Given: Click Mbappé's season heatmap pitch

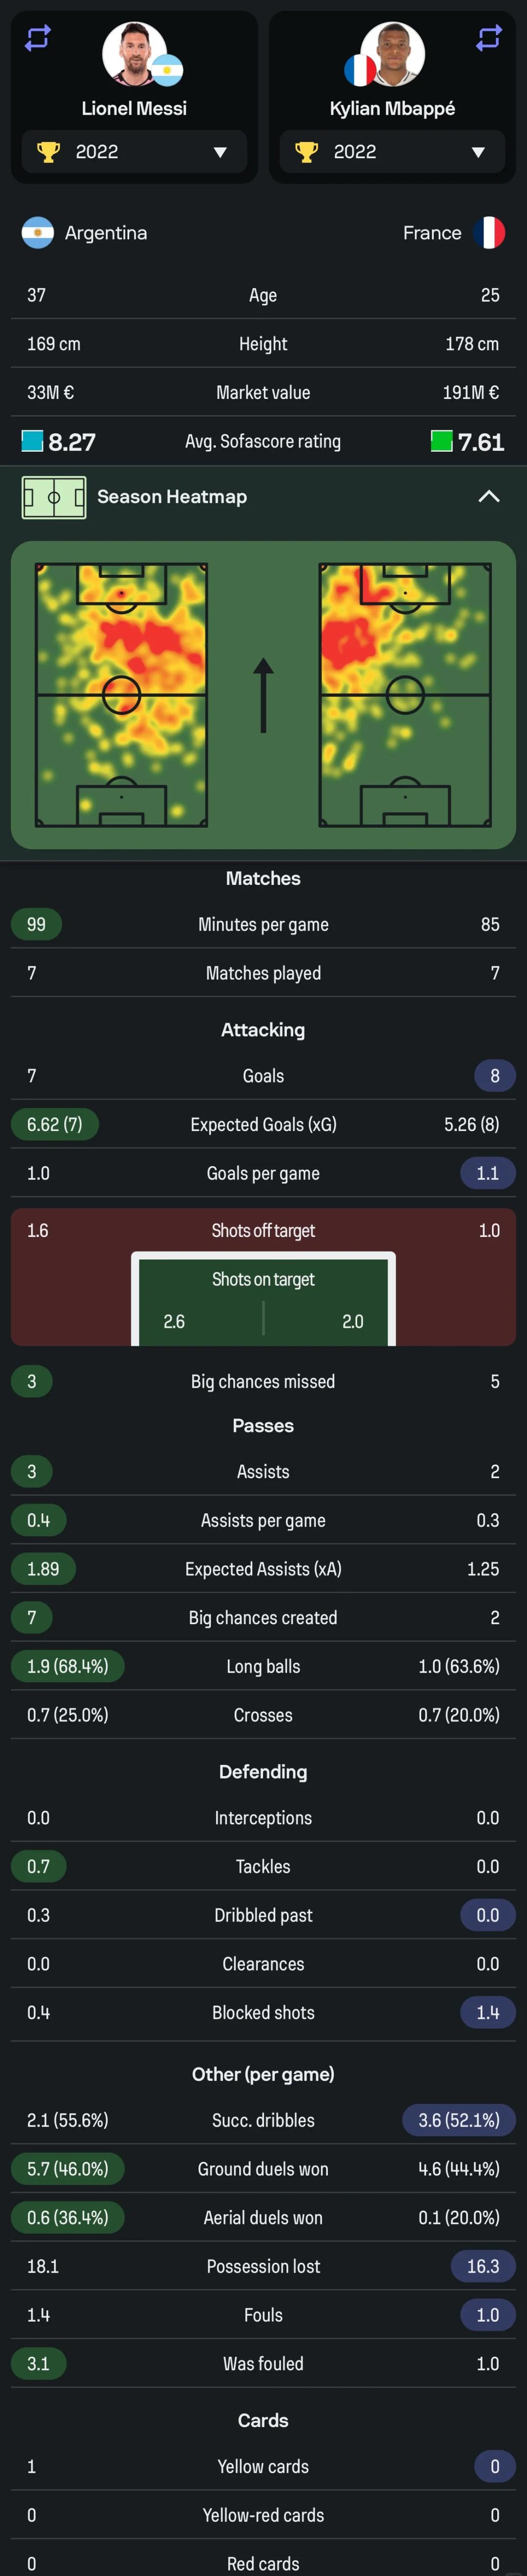Looking at the screenshot, I should (405, 694).
